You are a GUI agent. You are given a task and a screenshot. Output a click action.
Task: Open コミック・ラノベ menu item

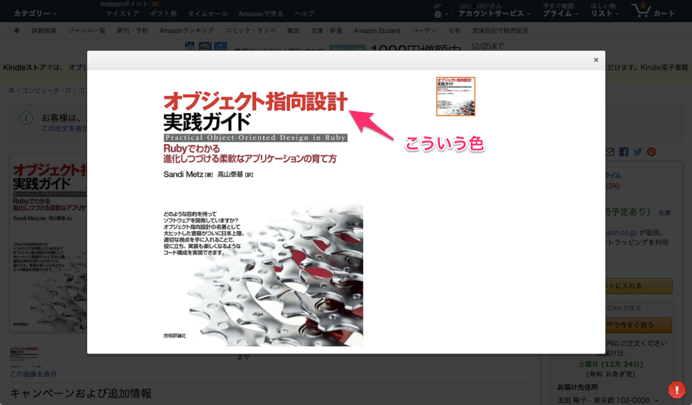(251, 30)
